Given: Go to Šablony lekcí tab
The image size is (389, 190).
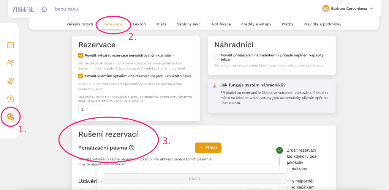Looking at the screenshot, I should pyautogui.click(x=189, y=24).
